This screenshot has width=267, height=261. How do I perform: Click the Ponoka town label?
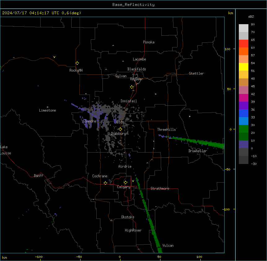[x=149, y=42]
